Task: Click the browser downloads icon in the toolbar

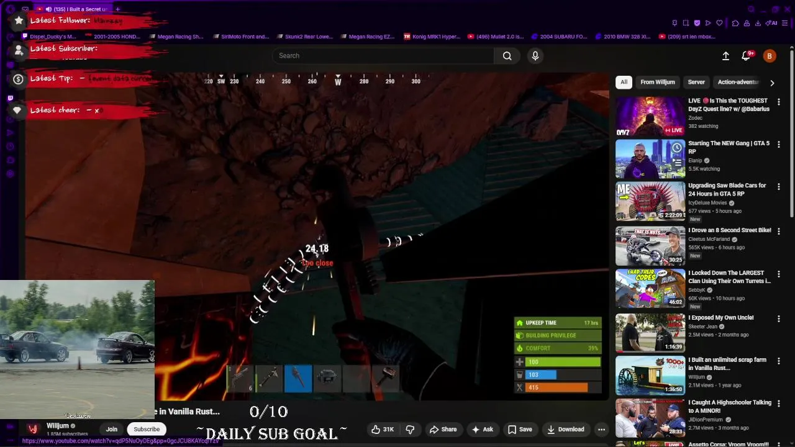Action: (x=758, y=23)
